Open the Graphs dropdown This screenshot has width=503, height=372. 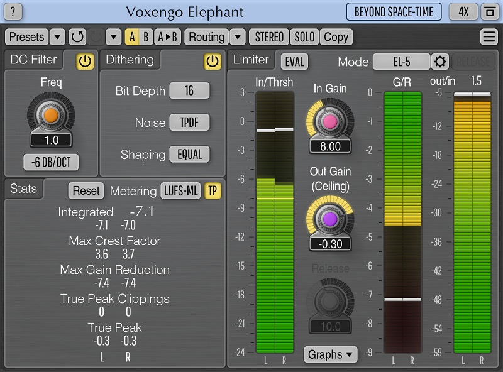click(x=331, y=354)
